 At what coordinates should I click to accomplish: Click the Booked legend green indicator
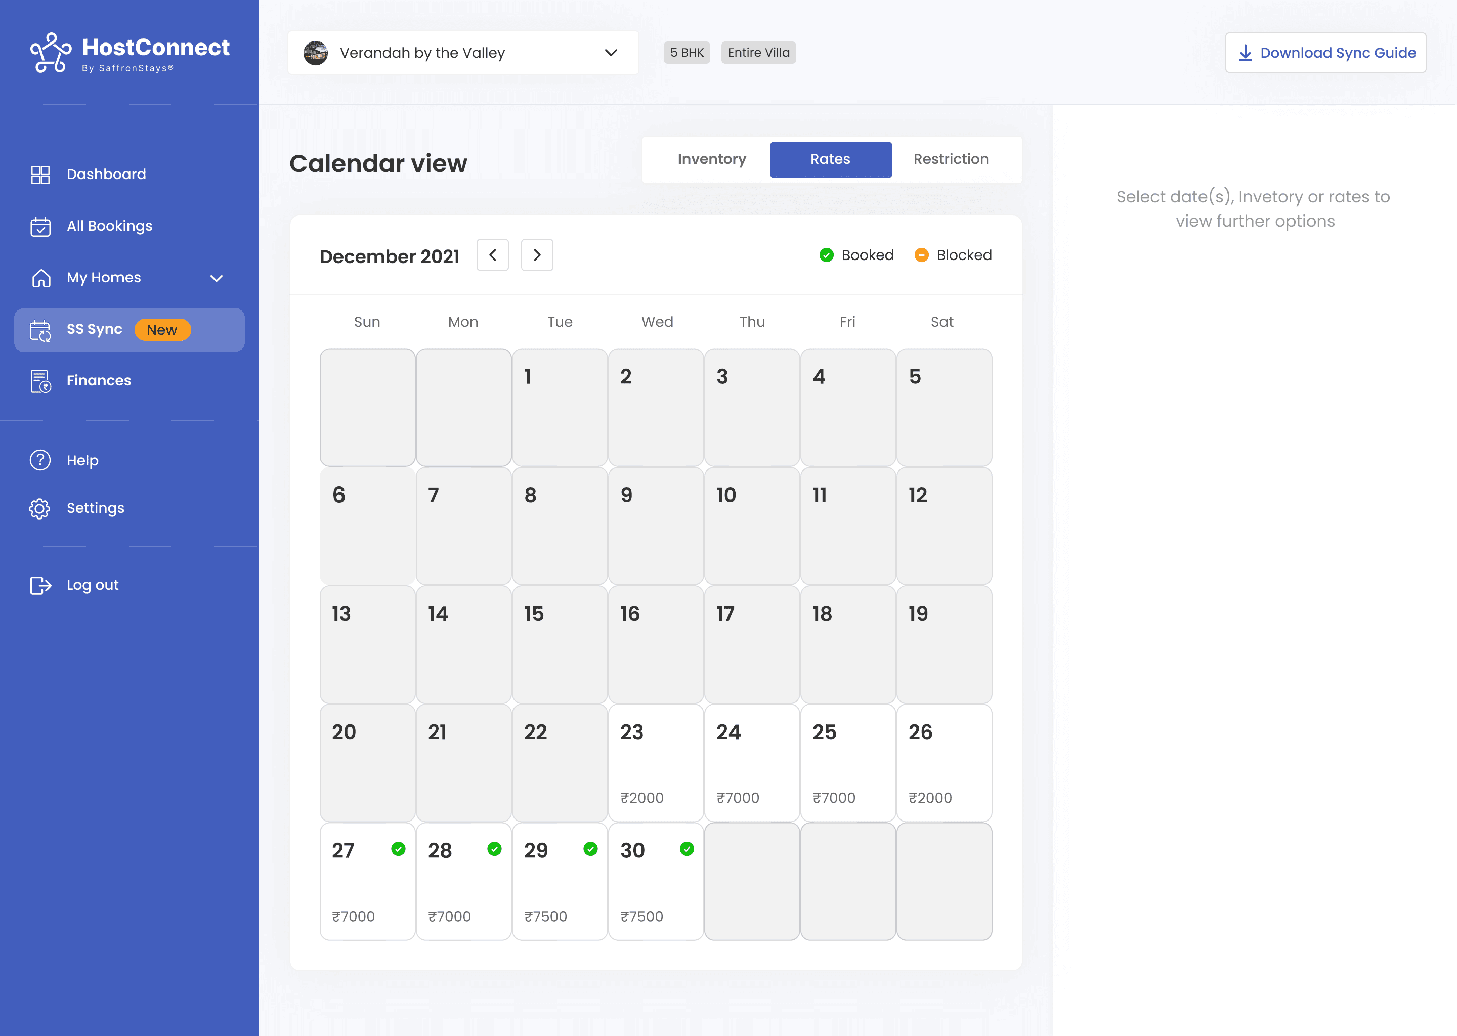[826, 255]
